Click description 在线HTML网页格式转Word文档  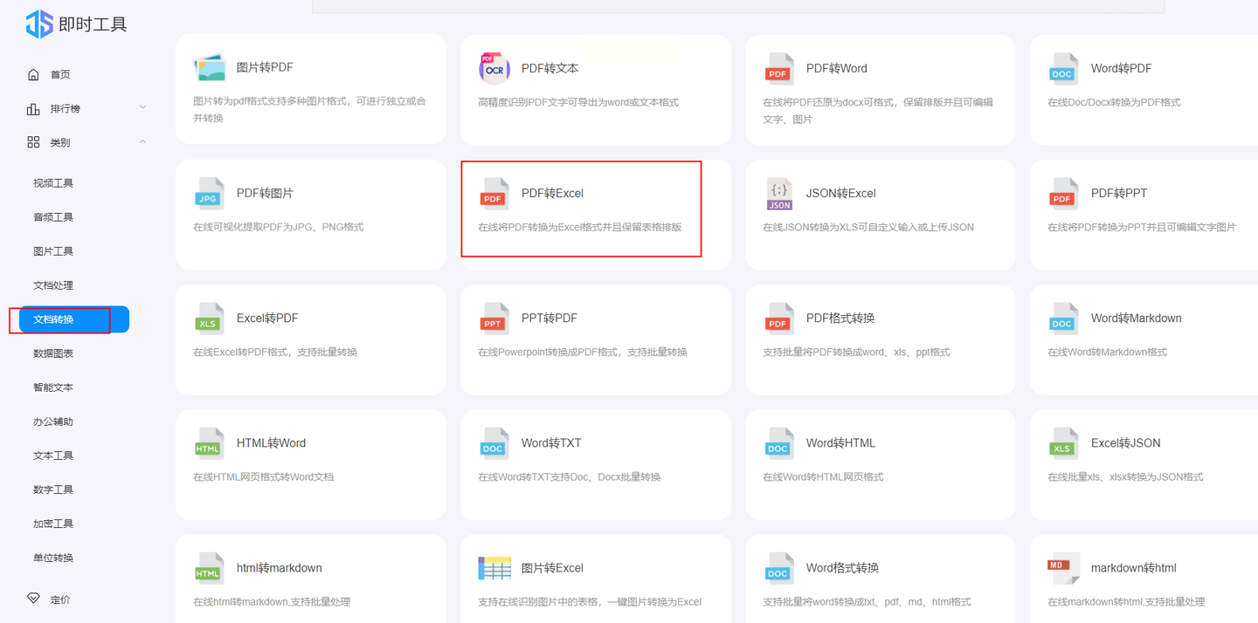[264, 476]
